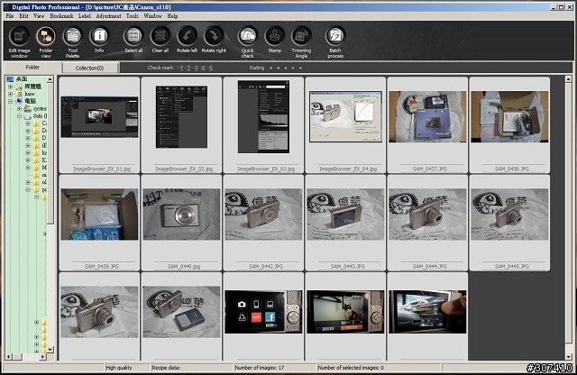The width and height of the screenshot is (577, 375).
Task: Expand the first folder under data drive
Action: (x=28, y=123)
